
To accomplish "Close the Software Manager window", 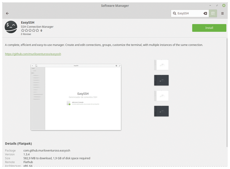I will tap(224, 6).
